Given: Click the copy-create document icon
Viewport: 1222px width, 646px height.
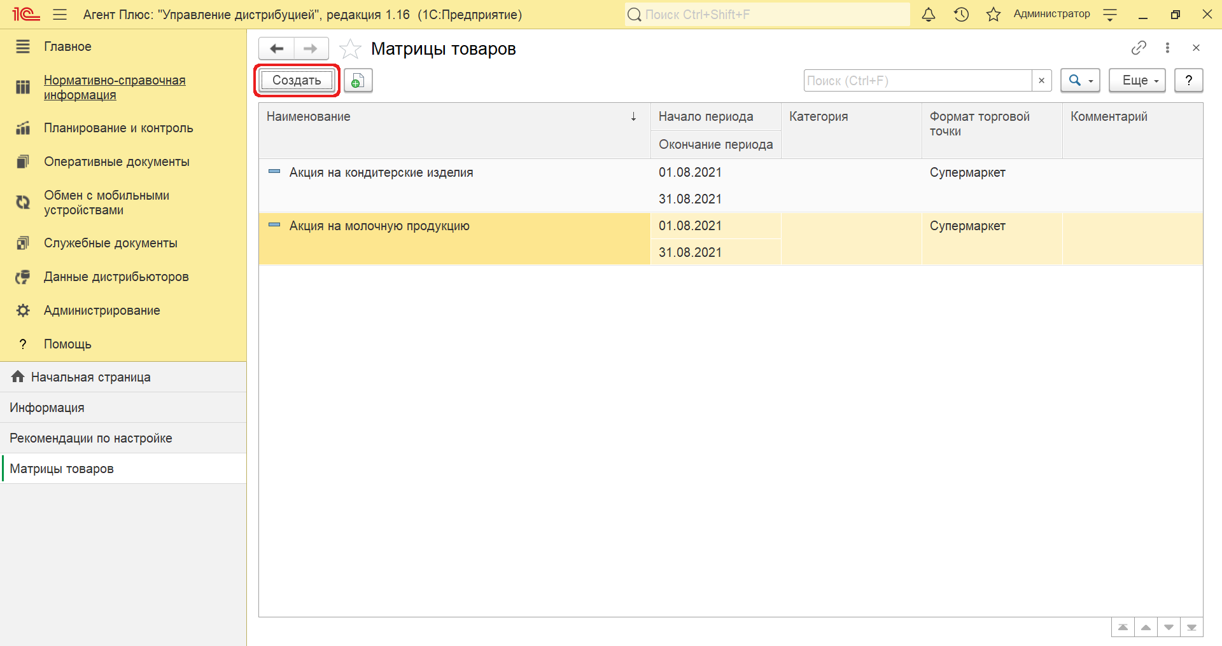Looking at the screenshot, I should 358,81.
